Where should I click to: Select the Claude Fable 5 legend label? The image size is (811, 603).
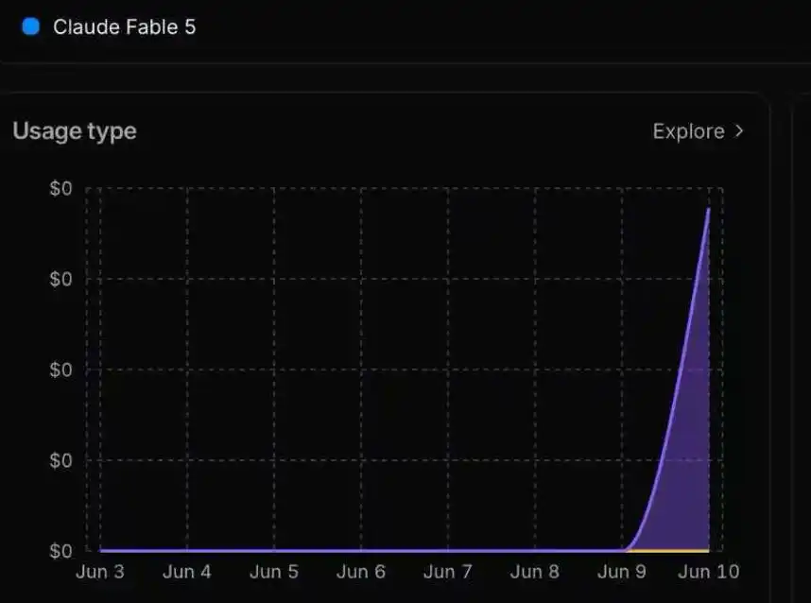click(124, 26)
